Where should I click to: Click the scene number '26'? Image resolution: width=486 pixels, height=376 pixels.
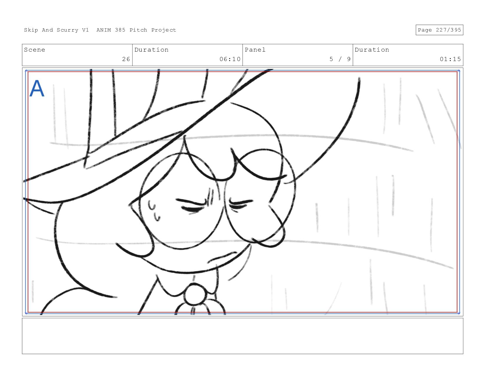(x=126, y=59)
